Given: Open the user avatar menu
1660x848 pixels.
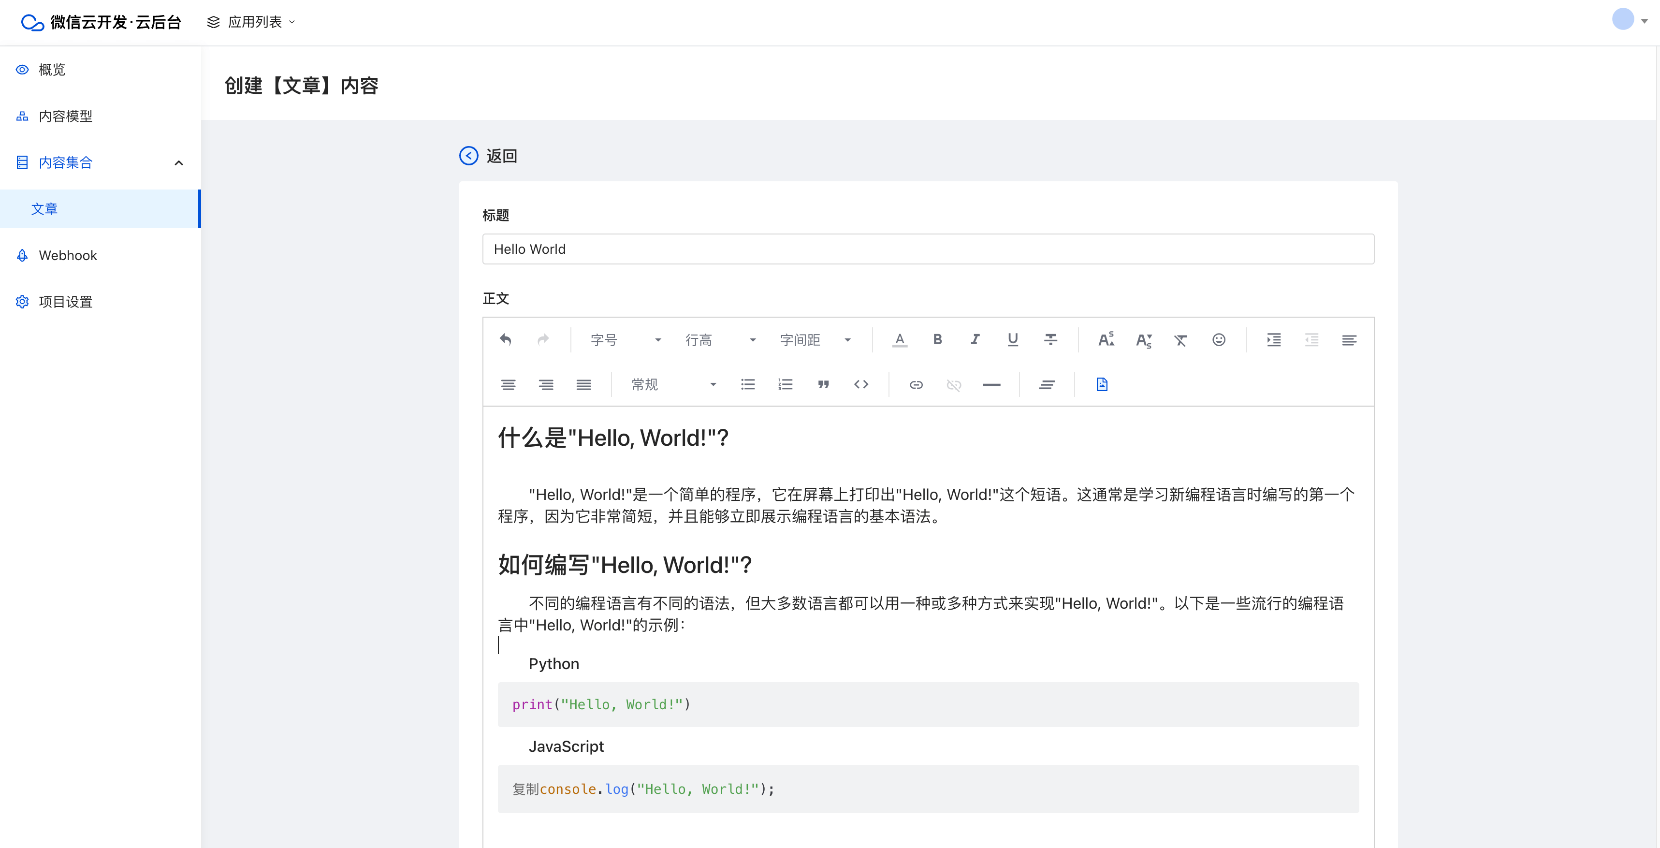Looking at the screenshot, I should click(1631, 20).
